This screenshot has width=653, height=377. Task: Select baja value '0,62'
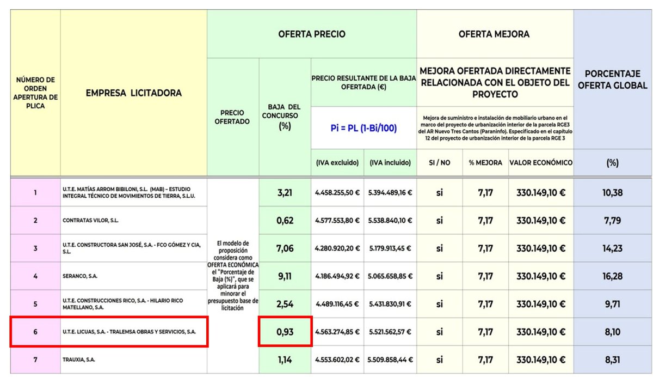[x=285, y=221]
